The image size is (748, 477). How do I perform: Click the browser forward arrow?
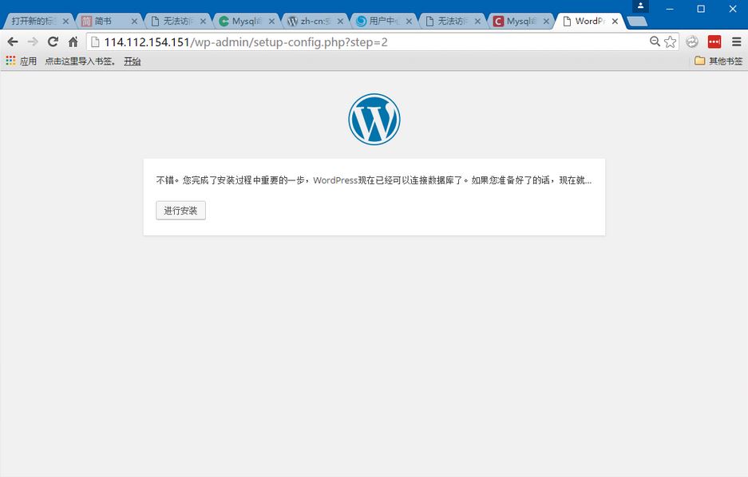[x=33, y=42]
